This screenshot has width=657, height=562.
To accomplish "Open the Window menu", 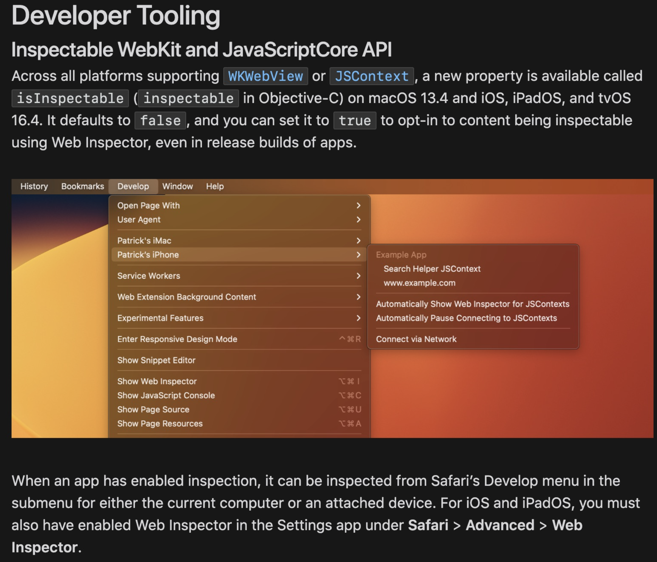I will [x=178, y=186].
